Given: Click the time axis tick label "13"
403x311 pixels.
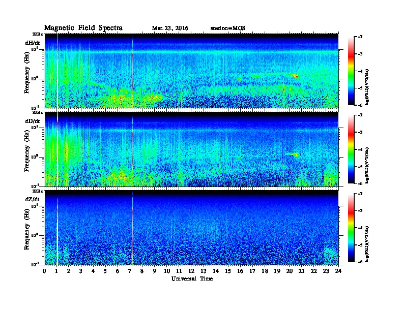Looking at the screenshot, I should (x=204, y=271).
